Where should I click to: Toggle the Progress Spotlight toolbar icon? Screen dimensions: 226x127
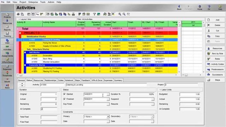(114, 14)
